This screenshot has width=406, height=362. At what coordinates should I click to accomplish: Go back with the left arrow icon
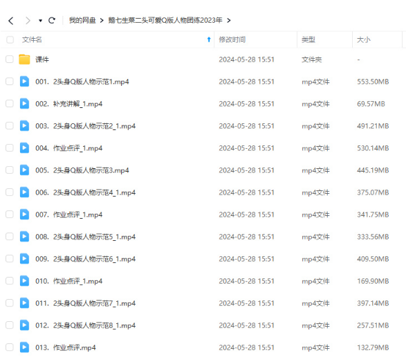(11, 21)
